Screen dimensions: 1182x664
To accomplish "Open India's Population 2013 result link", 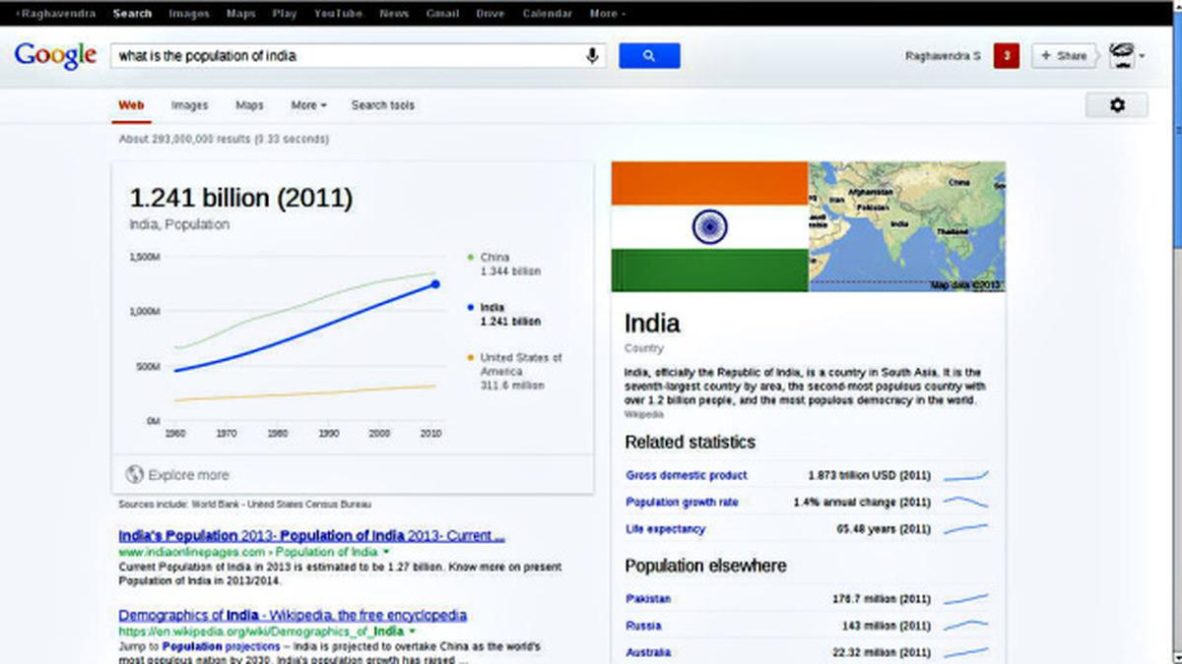I will point(311,536).
